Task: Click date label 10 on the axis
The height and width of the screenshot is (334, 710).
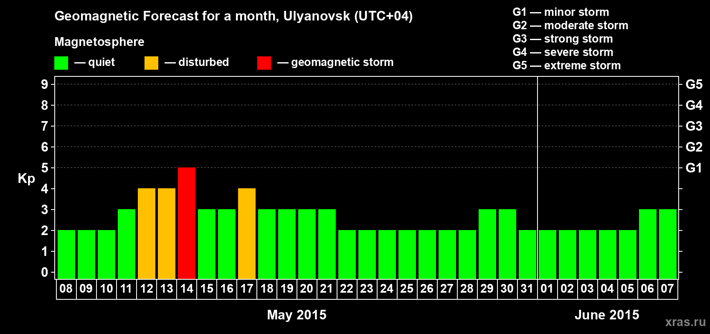Action: (x=106, y=288)
